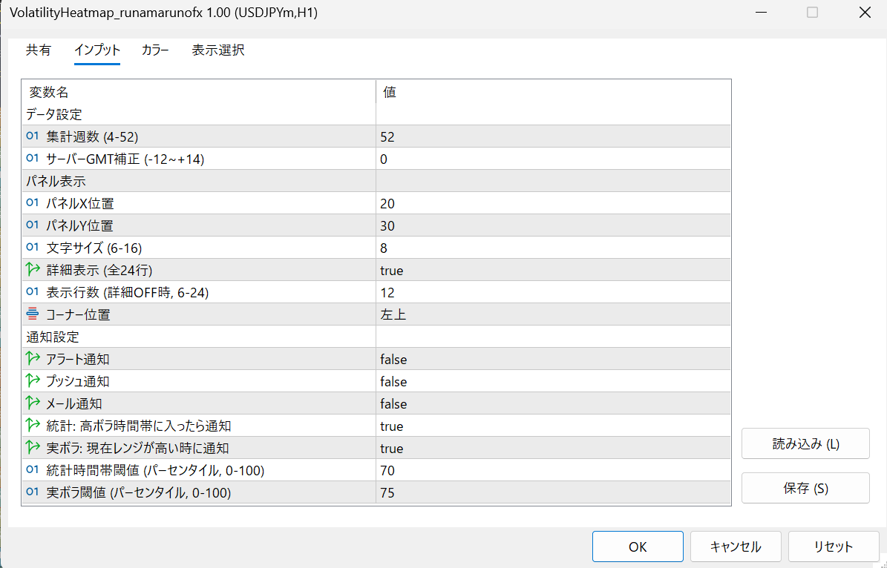887x568 pixels.
Task: Open the 実ボラ: 現在レンジが高い時に通知 value selector
Action: [x=553, y=448]
